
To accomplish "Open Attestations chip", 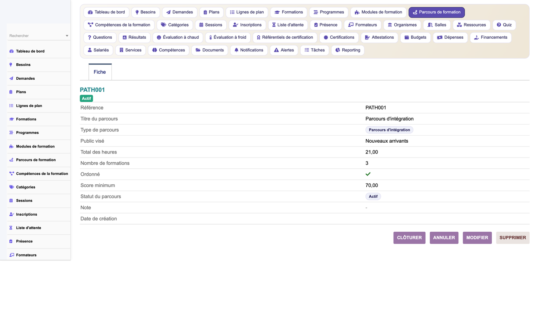I will [x=379, y=37].
